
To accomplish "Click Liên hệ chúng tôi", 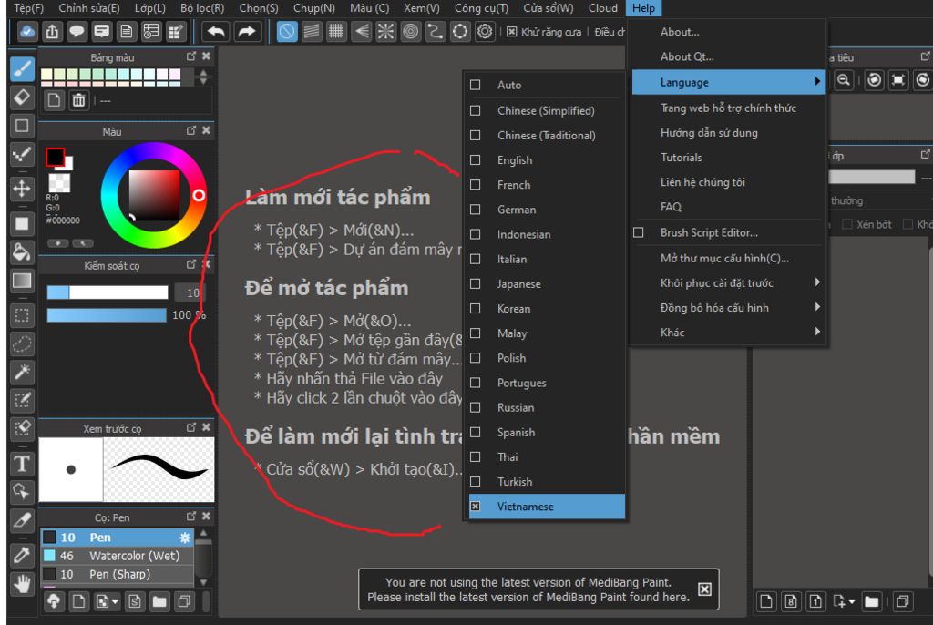I will click(x=728, y=182).
